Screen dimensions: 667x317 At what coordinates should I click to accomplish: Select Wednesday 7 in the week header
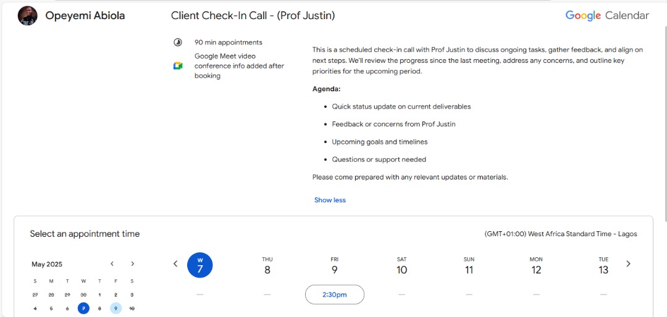tap(200, 265)
